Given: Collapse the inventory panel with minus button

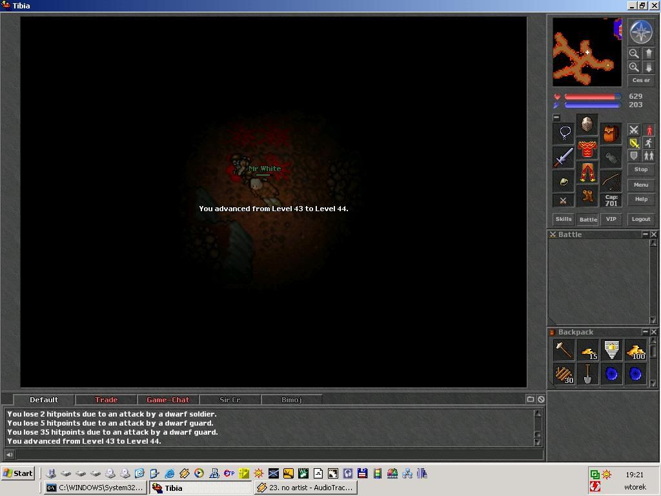Looking at the screenshot, I should click(556, 118).
